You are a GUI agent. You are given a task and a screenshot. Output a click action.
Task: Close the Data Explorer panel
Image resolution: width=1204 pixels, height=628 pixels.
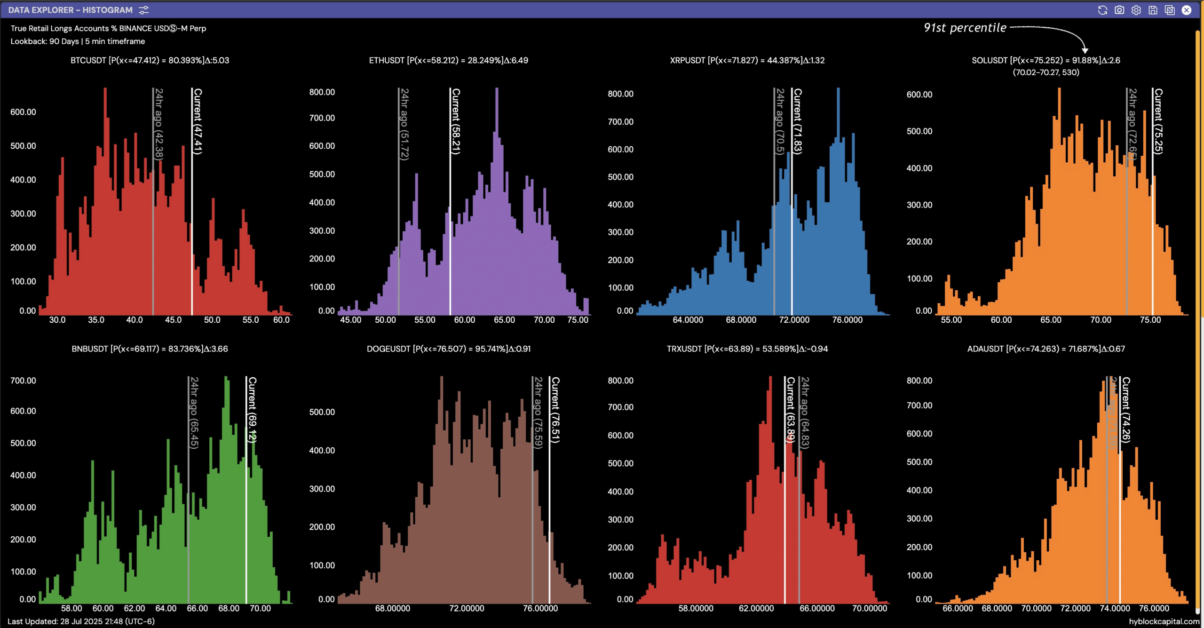coord(1187,10)
